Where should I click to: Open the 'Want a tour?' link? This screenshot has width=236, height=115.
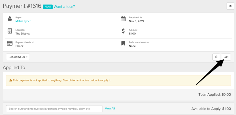tap(64, 6)
